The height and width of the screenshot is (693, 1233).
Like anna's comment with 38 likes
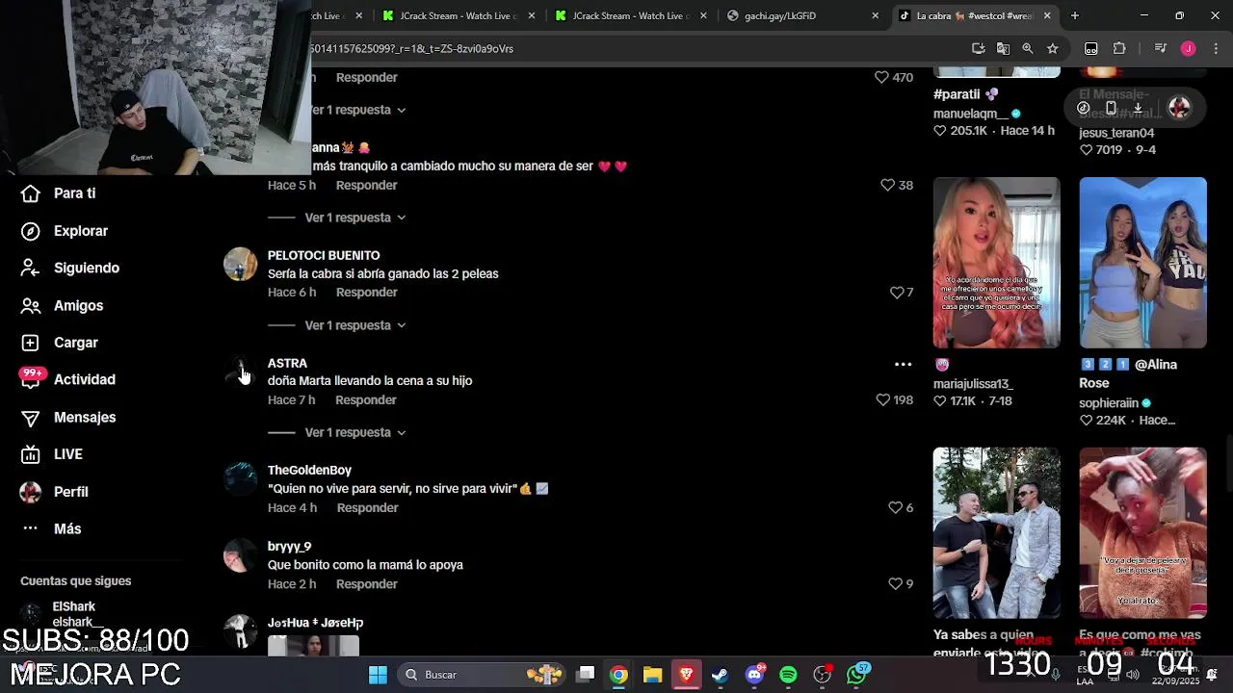coord(887,185)
